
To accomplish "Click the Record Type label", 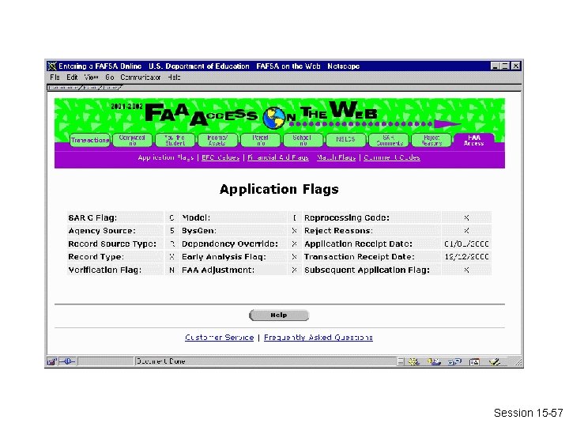I will pyautogui.click(x=96, y=257).
